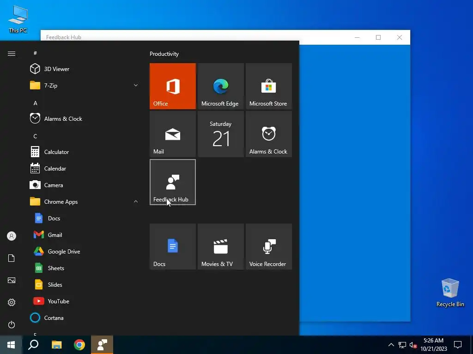Open the Saturday 21 calendar tile
This screenshot has width=473, height=354.
click(220, 134)
